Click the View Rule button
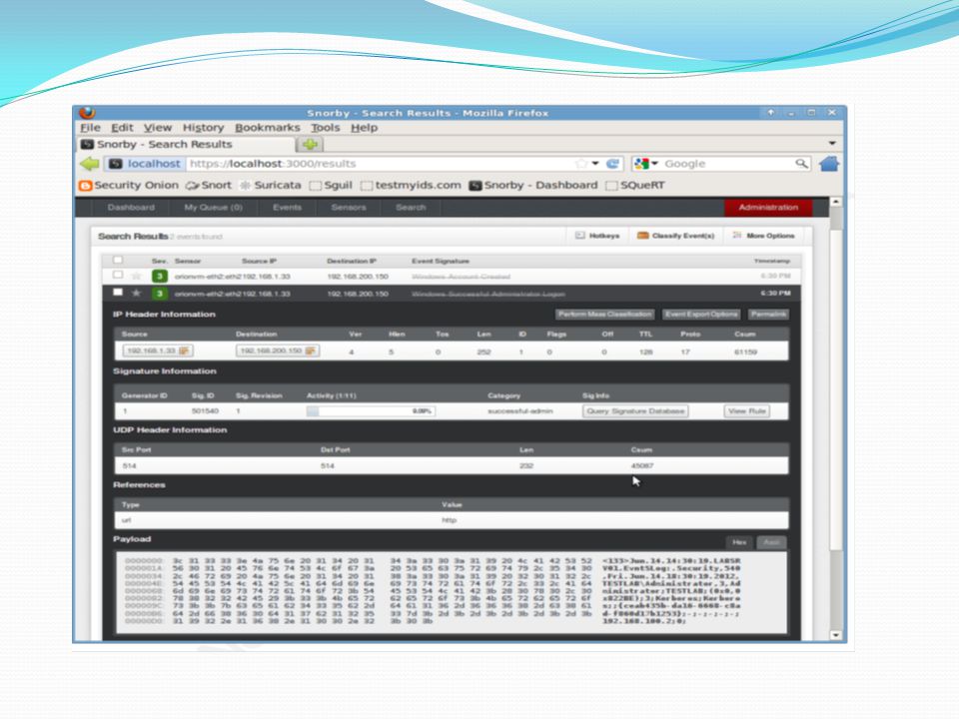 click(747, 410)
